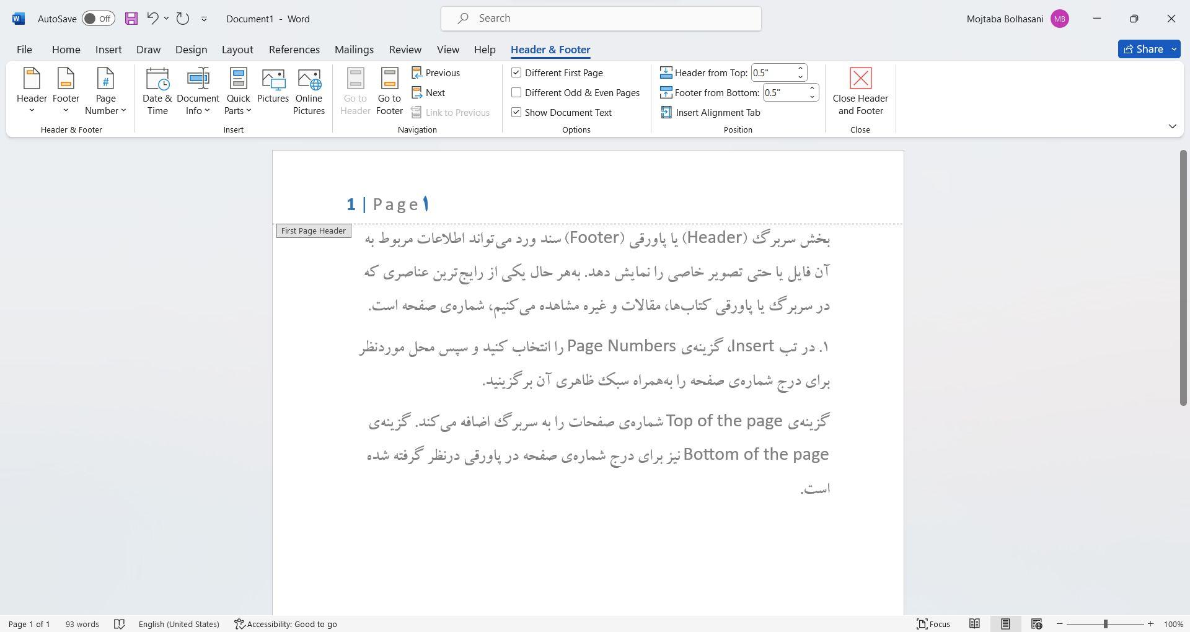Open the Undo history dropdown arrow

(166, 19)
